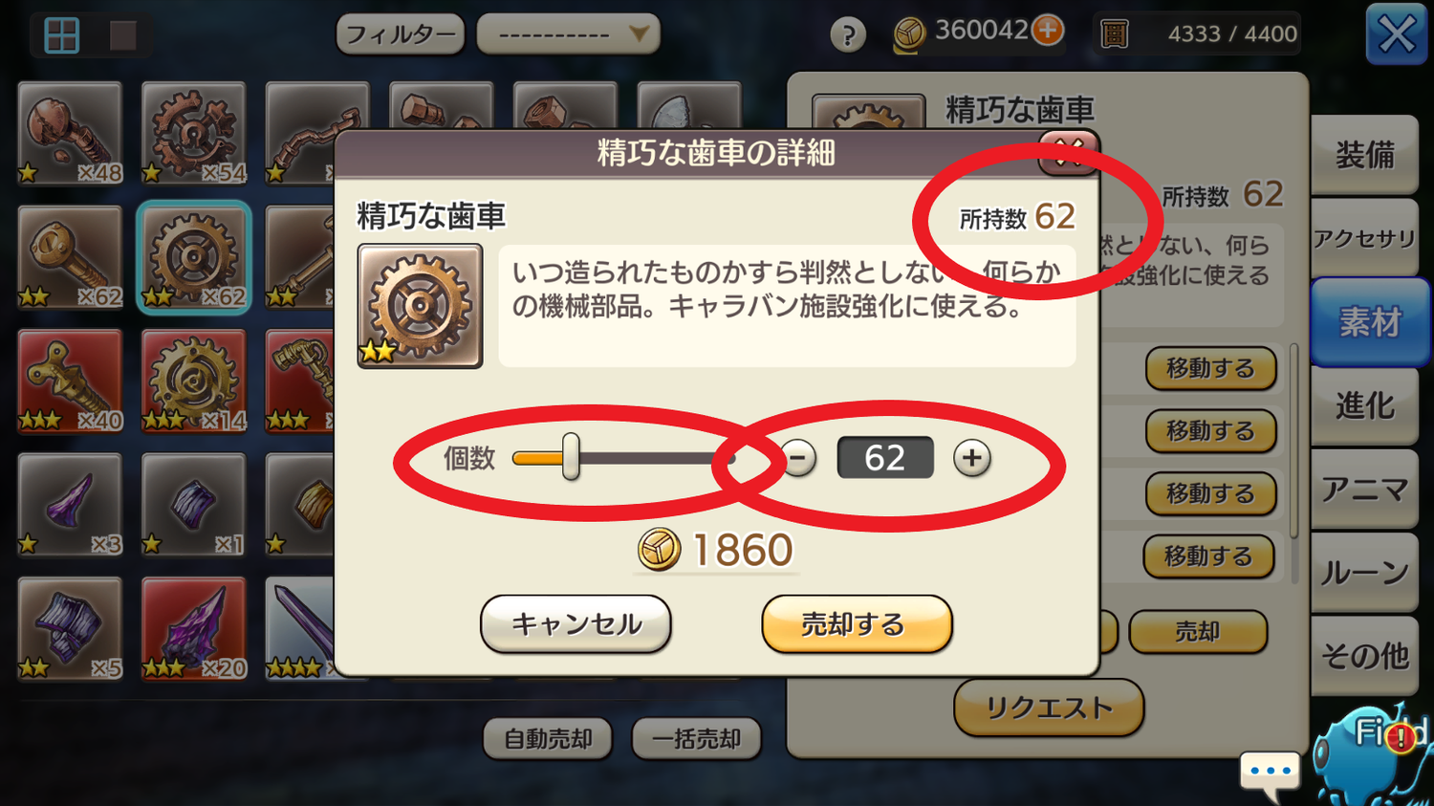The width and height of the screenshot is (1434, 806).
Task: Select the purple crystal item with ×20
Action: click(194, 629)
